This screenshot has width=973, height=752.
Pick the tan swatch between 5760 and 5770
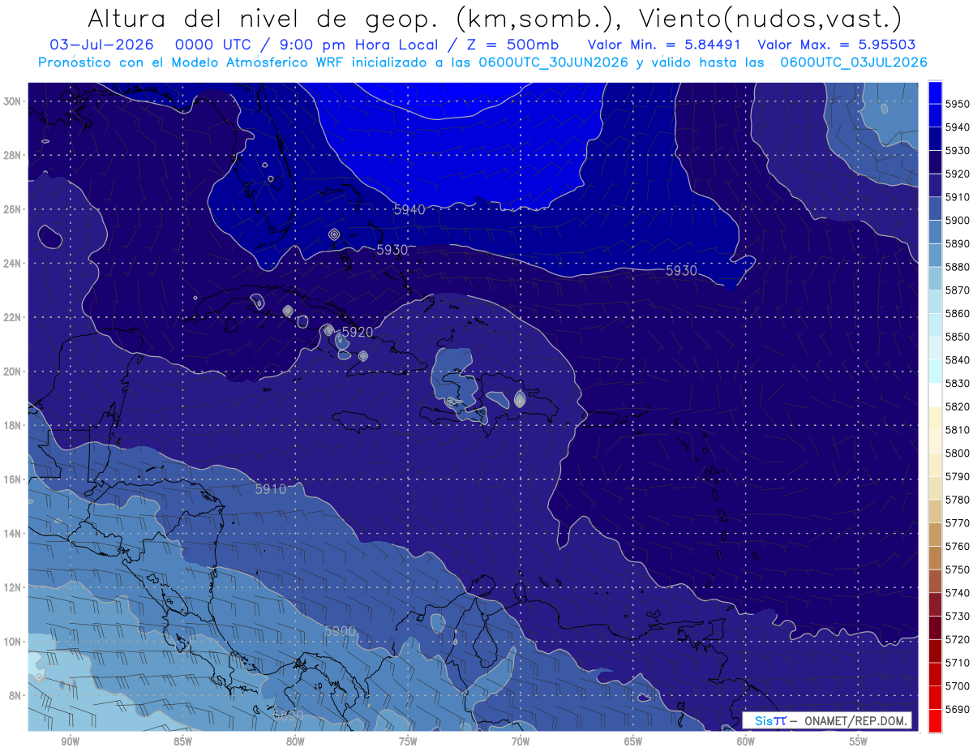click(935, 533)
